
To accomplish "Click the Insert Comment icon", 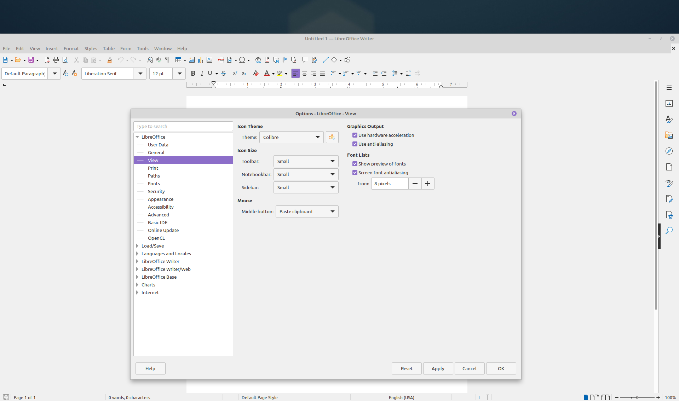I will (x=305, y=60).
